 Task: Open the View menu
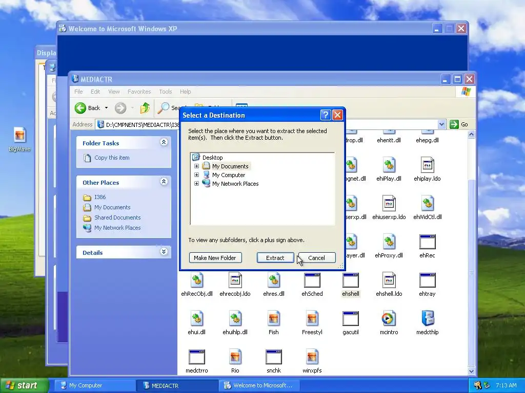[114, 92]
